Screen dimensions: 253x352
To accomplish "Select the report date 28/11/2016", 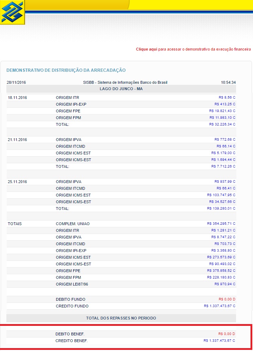I will [x=16, y=82].
